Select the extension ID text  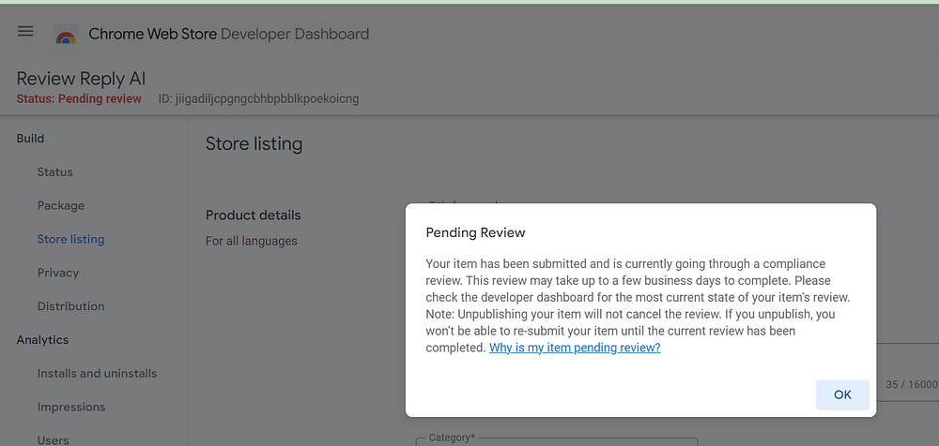259,99
